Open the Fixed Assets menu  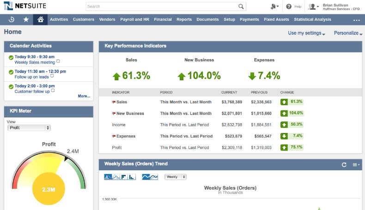pos(276,19)
